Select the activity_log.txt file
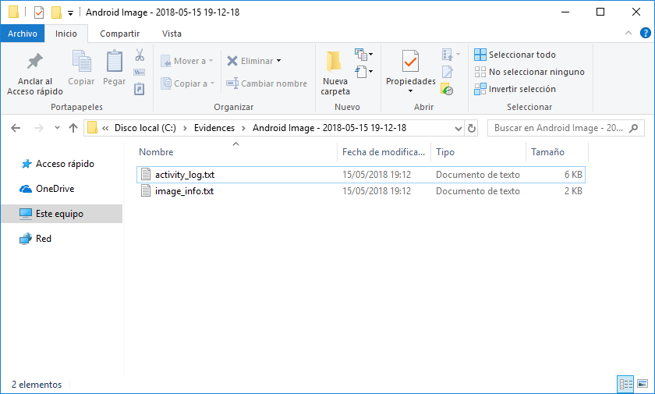Viewport: 655px width, 394px height. (184, 175)
